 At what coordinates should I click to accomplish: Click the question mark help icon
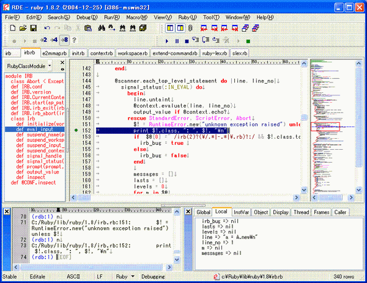74,40
